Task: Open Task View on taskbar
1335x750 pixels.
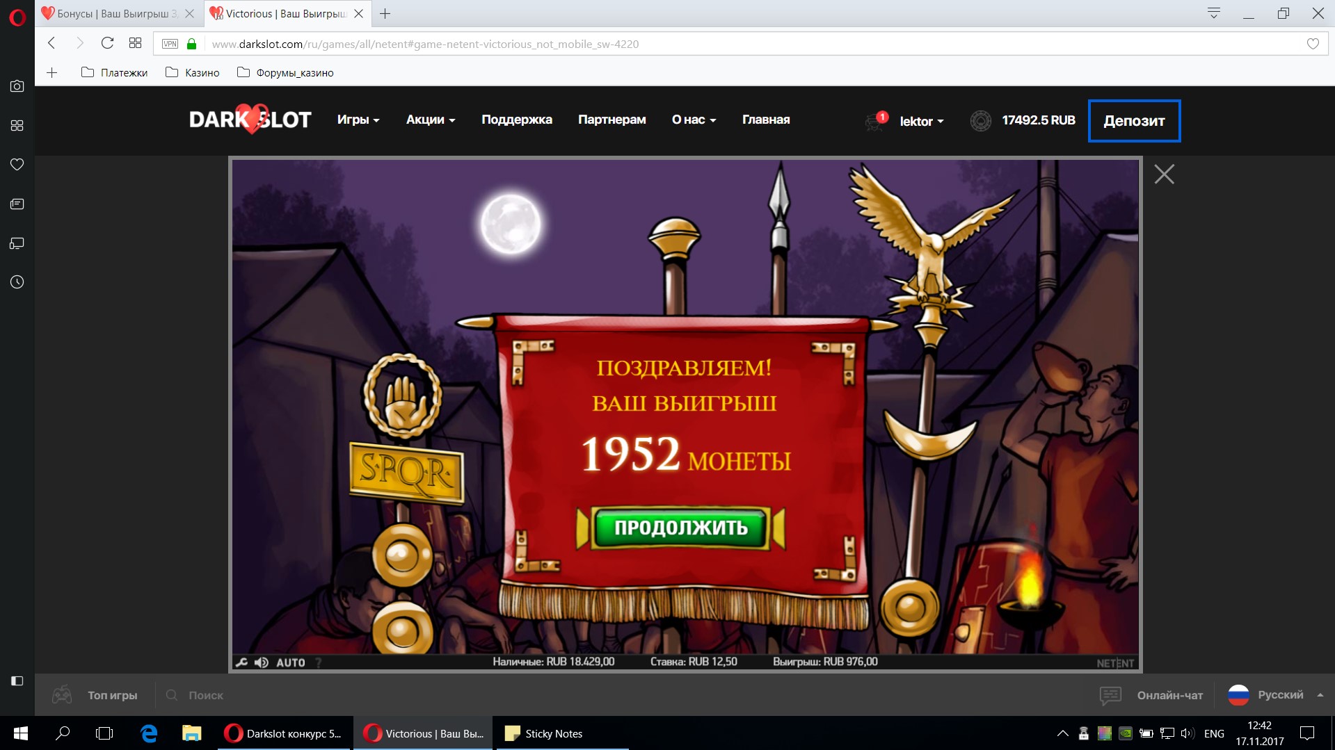Action: tap(104, 733)
